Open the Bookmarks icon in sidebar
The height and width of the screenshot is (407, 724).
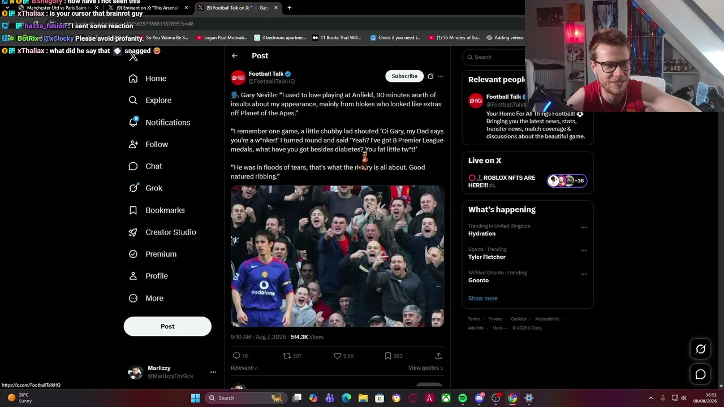[x=133, y=210]
